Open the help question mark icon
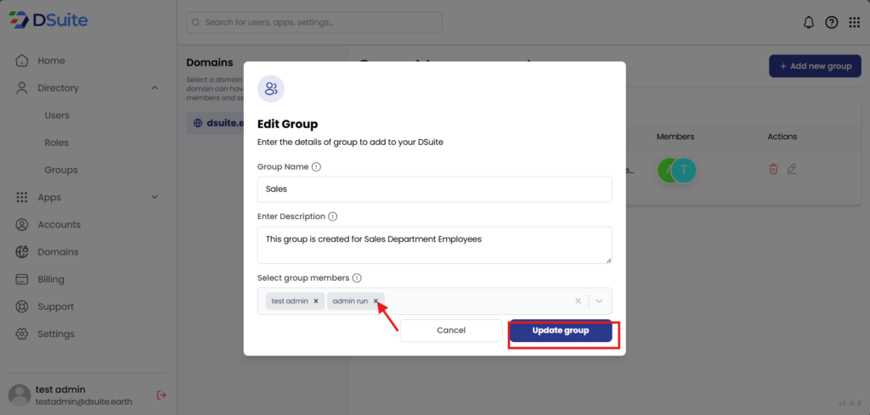Viewport: 870px width, 415px height. pos(832,22)
